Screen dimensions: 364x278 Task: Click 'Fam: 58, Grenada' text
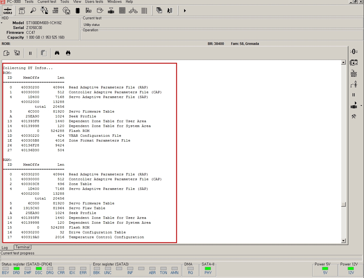tap(245, 44)
